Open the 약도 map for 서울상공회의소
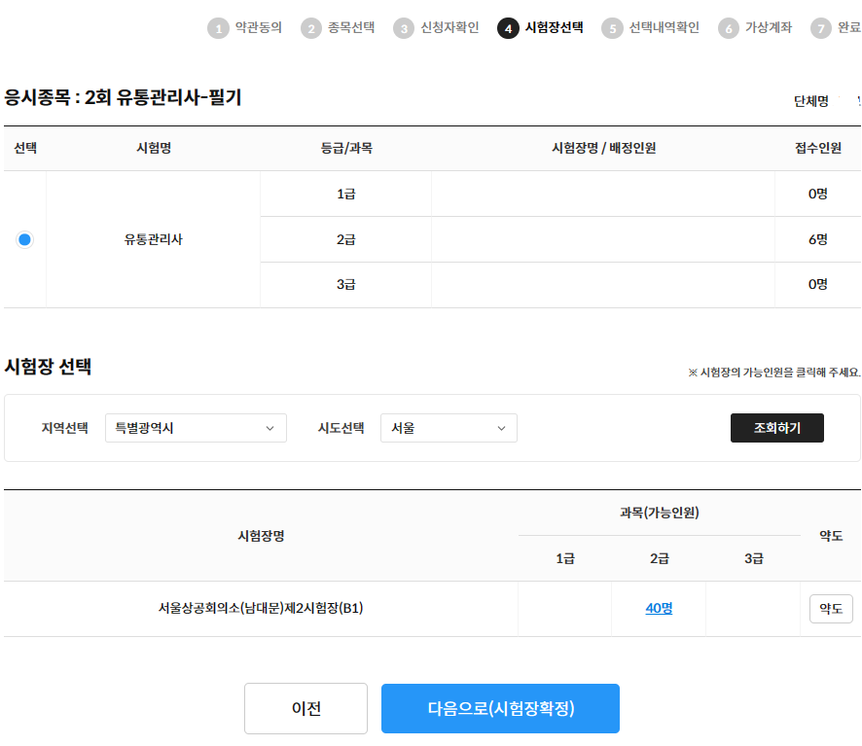Screen dimensions: 862x746 831,609
